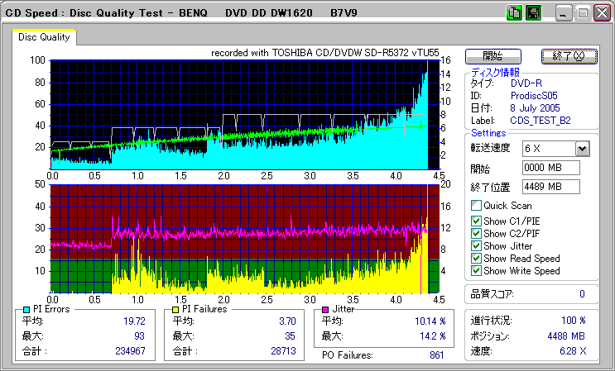This screenshot has width=615, height=371.
Task: Click the cyan PI Errors legend swatch
Action: (26, 309)
